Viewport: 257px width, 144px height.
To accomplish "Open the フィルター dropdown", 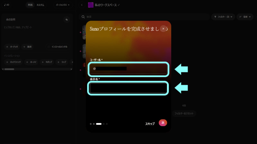I will tap(223, 17).
